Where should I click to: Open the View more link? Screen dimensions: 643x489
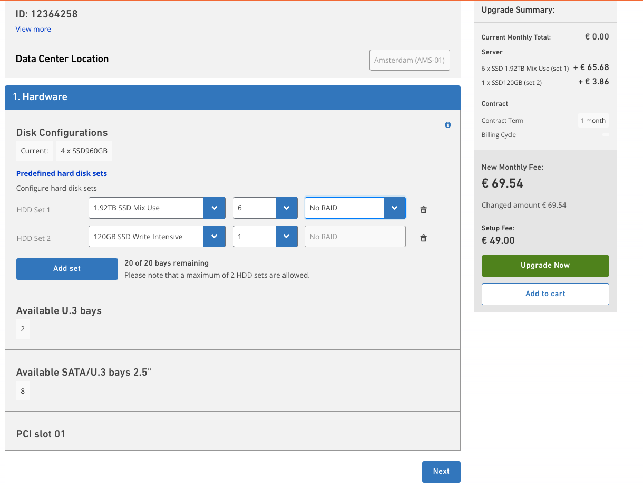tap(33, 29)
